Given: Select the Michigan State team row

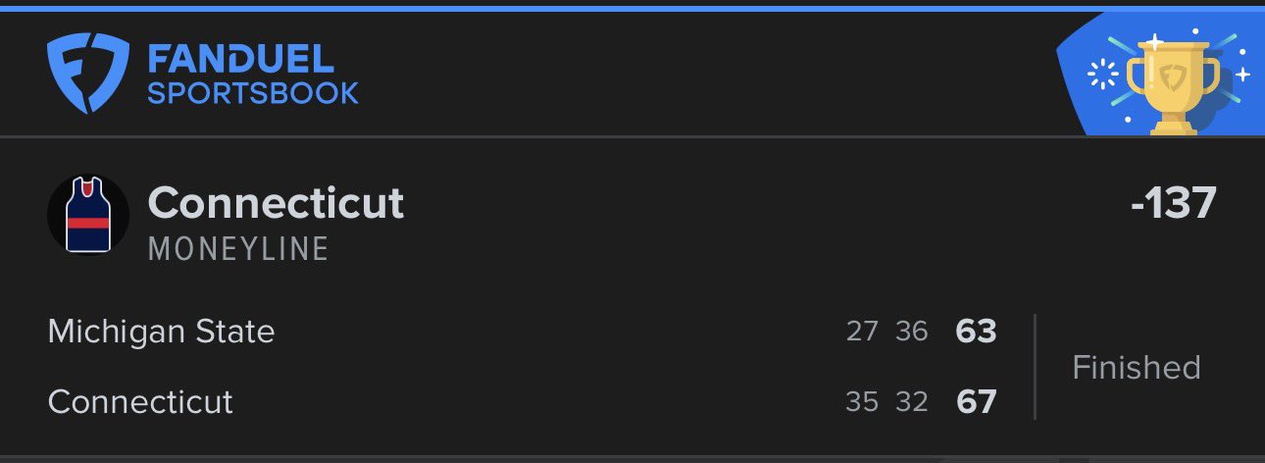Looking at the screenshot, I should tap(161, 332).
